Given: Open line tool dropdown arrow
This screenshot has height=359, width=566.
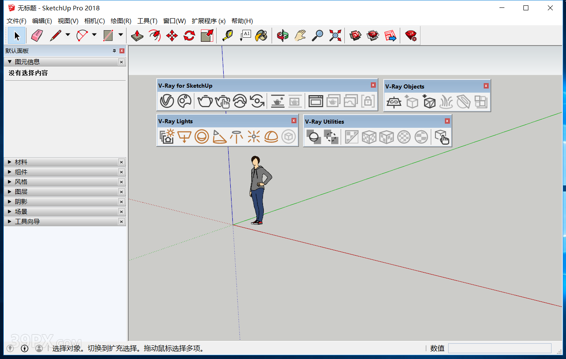Looking at the screenshot, I should 68,35.
